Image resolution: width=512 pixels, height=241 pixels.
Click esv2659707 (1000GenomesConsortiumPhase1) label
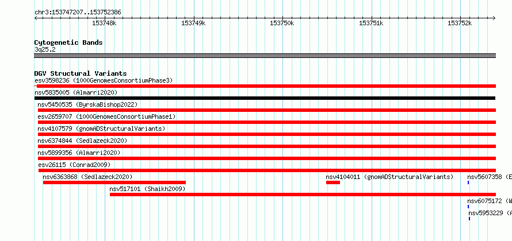(x=107, y=116)
